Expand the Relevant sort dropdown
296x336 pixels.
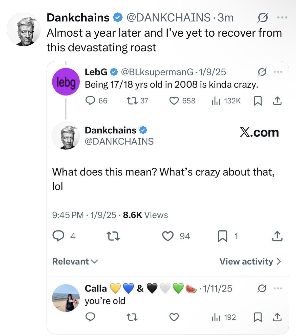(75, 261)
